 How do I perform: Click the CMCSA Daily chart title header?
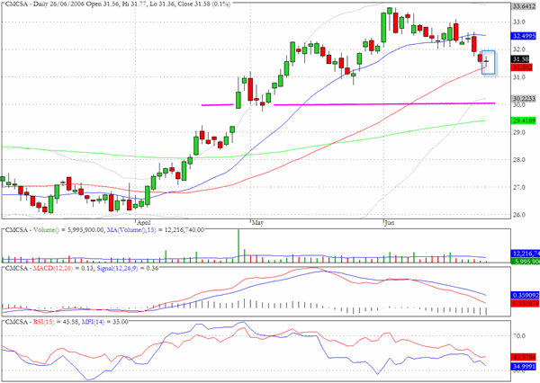pos(117,4)
